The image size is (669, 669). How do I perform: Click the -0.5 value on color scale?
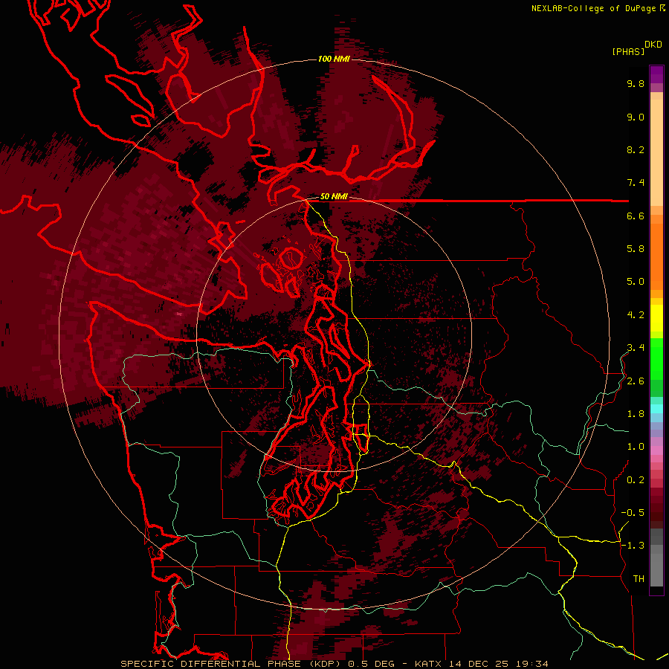(x=633, y=513)
